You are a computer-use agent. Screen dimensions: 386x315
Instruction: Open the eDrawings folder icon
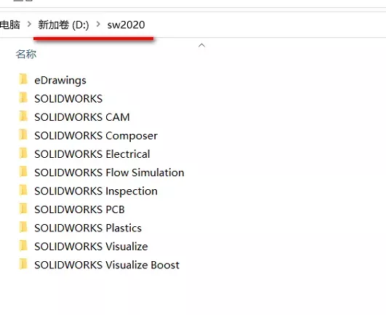pyautogui.click(x=23, y=79)
